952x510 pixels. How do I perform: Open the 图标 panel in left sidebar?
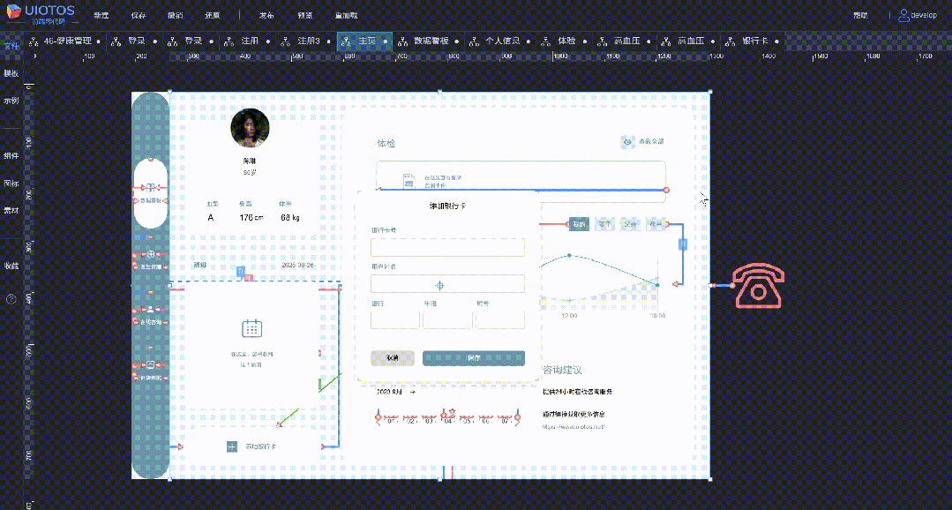point(11,183)
